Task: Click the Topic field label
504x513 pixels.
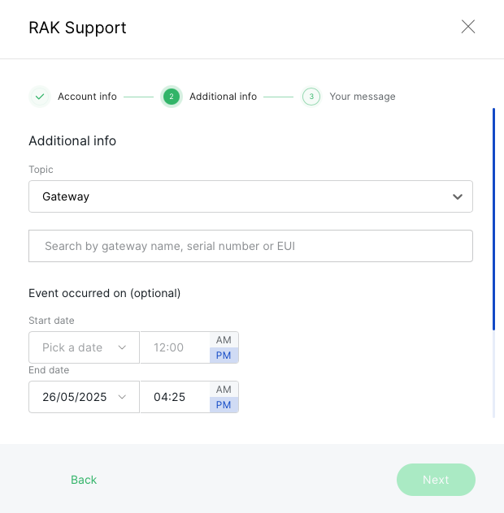Action: pos(41,170)
